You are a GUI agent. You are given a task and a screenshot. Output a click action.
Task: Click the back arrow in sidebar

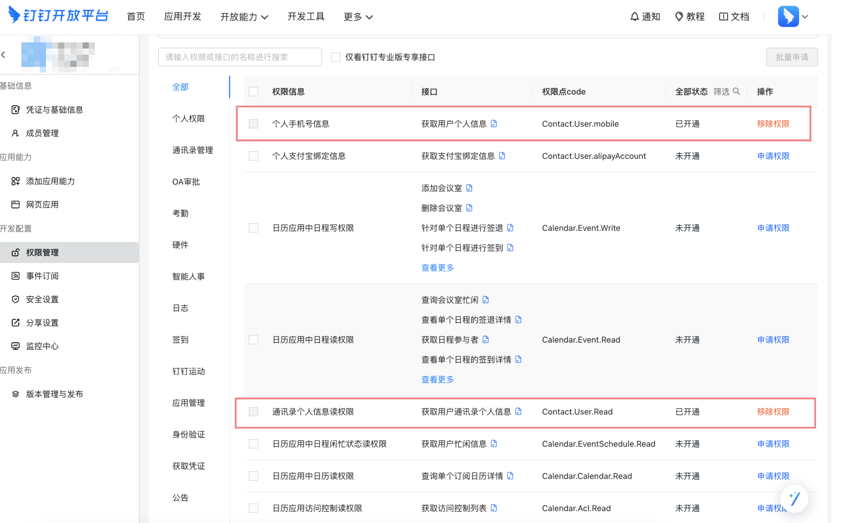coord(4,55)
